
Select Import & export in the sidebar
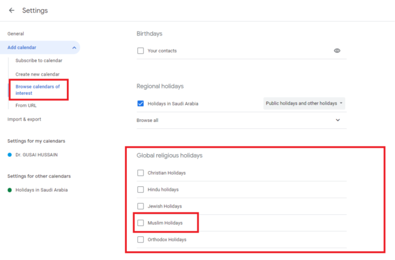24,120
